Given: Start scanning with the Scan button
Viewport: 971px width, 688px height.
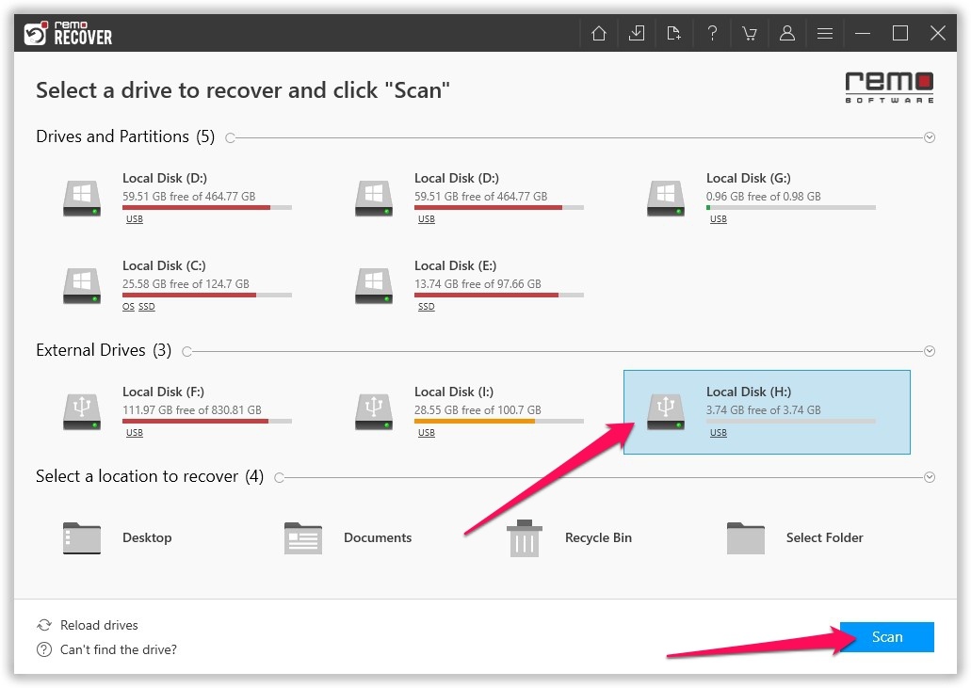Looking at the screenshot, I should [887, 636].
